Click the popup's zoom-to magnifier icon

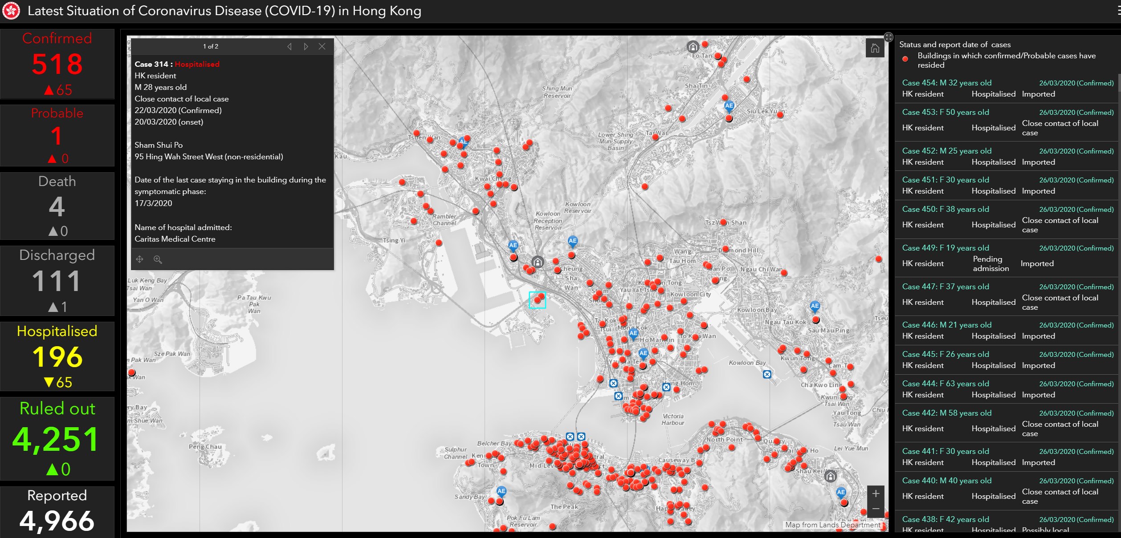158,259
